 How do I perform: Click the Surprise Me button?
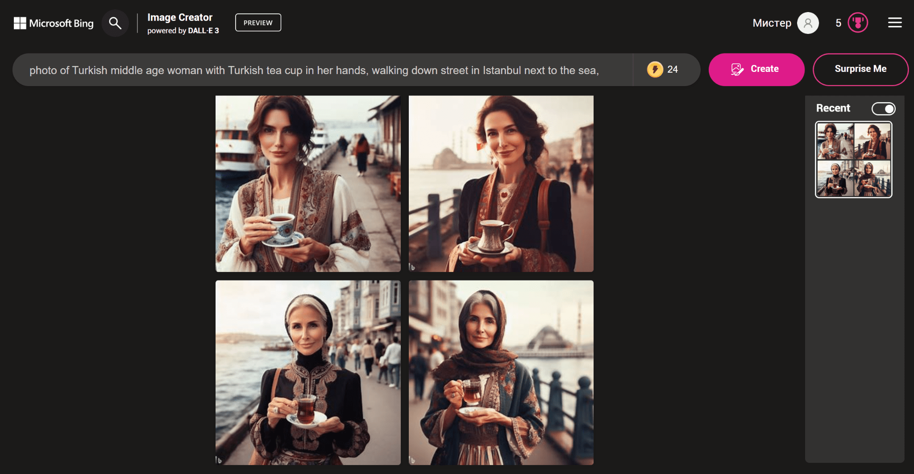click(x=860, y=69)
